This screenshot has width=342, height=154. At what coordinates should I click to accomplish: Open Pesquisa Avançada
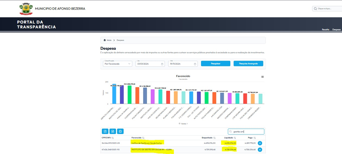pyautogui.click(x=248, y=63)
